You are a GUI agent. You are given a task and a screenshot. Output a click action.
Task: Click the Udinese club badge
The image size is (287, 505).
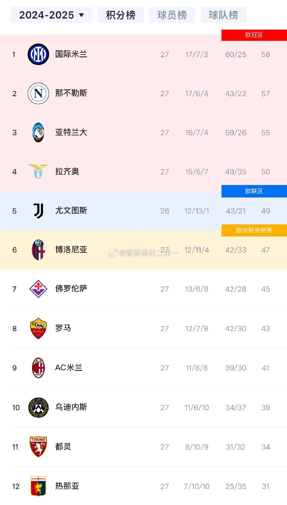(x=38, y=407)
